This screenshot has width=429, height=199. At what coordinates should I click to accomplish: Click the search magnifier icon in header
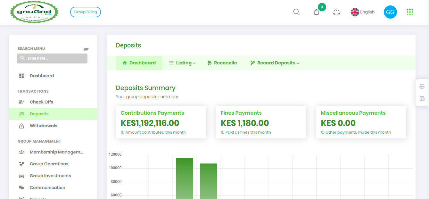296,12
